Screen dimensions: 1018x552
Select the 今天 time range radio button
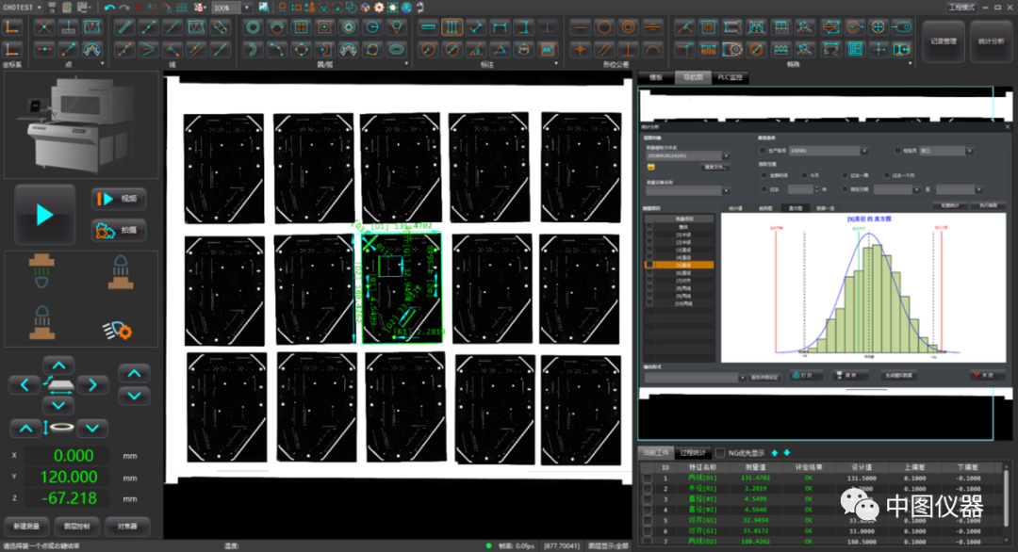tap(803, 175)
